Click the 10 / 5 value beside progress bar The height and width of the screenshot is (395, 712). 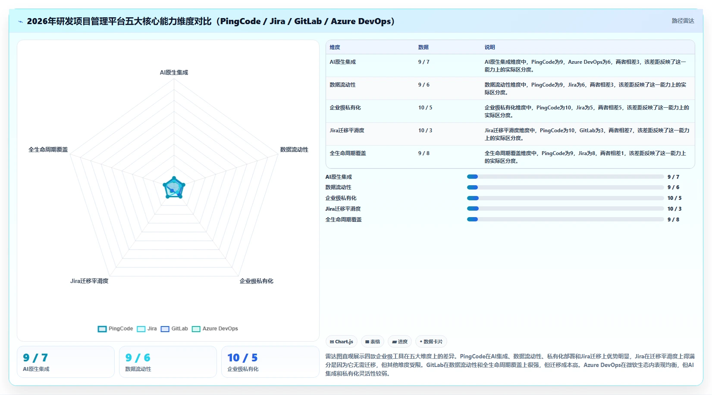674,198
